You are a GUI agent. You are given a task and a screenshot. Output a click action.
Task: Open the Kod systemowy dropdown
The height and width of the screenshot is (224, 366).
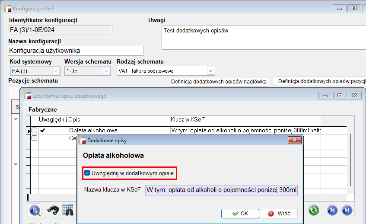click(56, 71)
